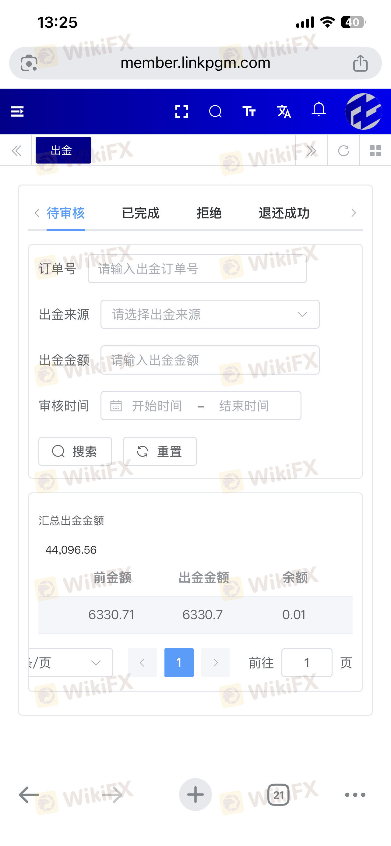Open the tab grid menu icon
Screen dimensions: 391x846
pos(375,151)
